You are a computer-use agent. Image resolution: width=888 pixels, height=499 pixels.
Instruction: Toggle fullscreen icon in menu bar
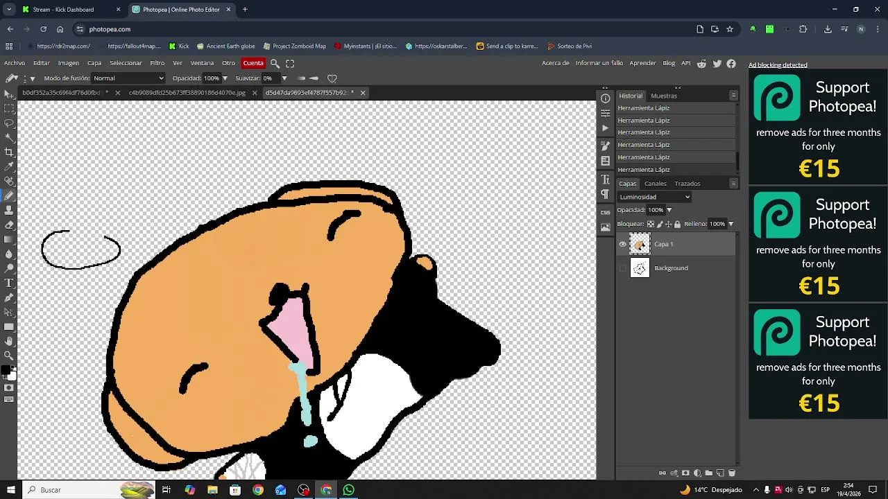(x=290, y=63)
